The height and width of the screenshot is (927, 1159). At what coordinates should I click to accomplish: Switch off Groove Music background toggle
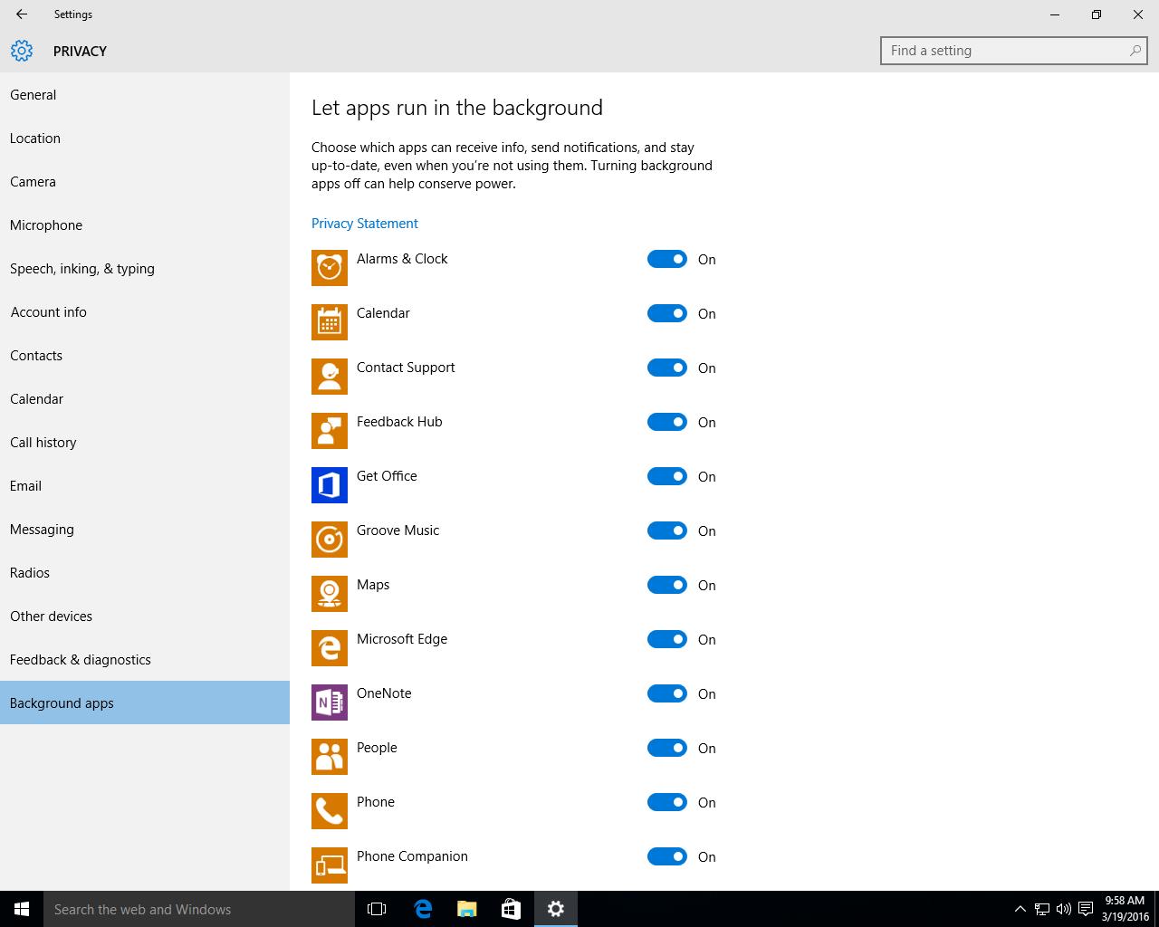coord(667,530)
